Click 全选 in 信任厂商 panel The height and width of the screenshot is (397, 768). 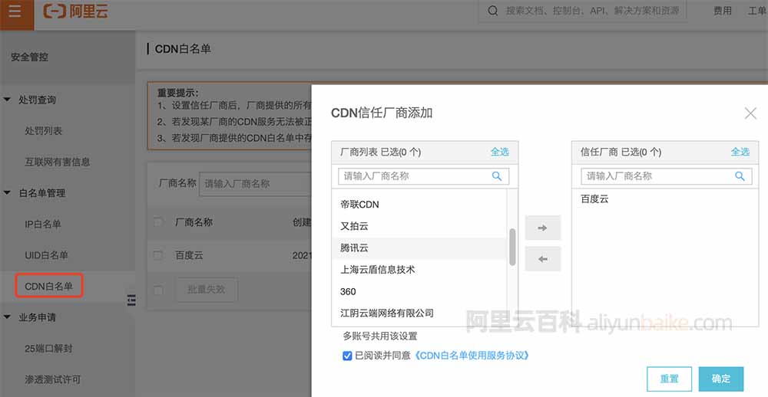(740, 152)
